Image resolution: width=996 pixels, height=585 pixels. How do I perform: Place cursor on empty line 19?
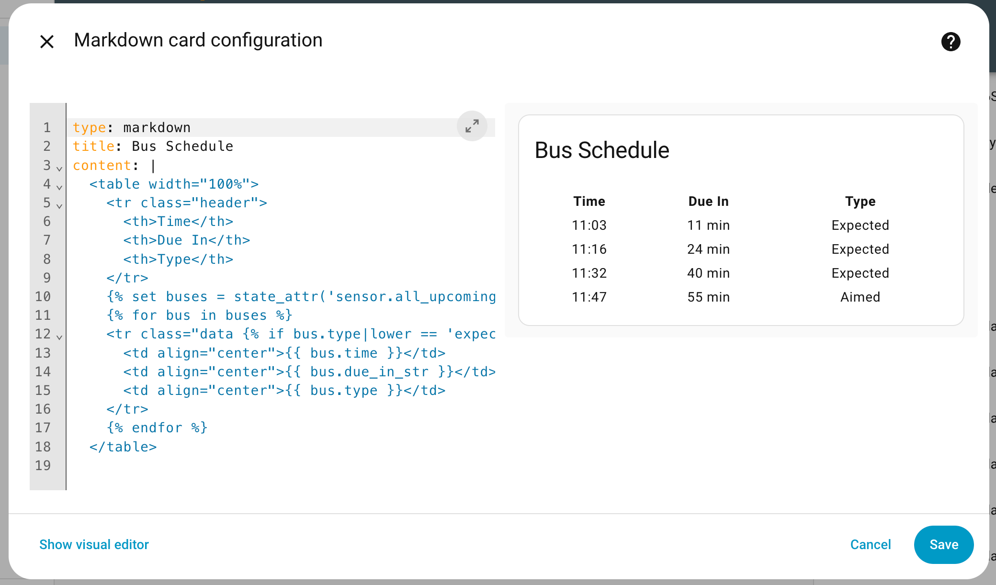(281, 465)
